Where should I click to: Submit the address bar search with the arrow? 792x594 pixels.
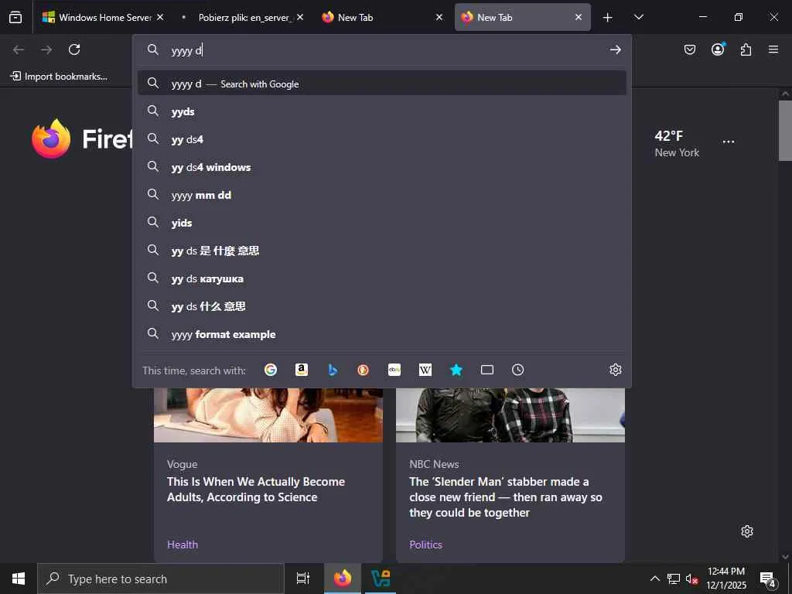point(615,49)
